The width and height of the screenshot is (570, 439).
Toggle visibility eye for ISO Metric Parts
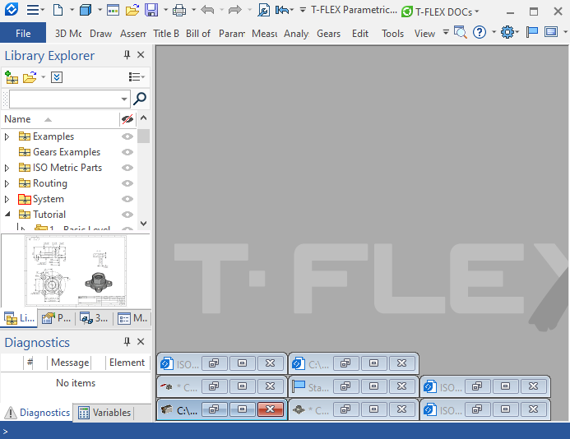point(127,168)
